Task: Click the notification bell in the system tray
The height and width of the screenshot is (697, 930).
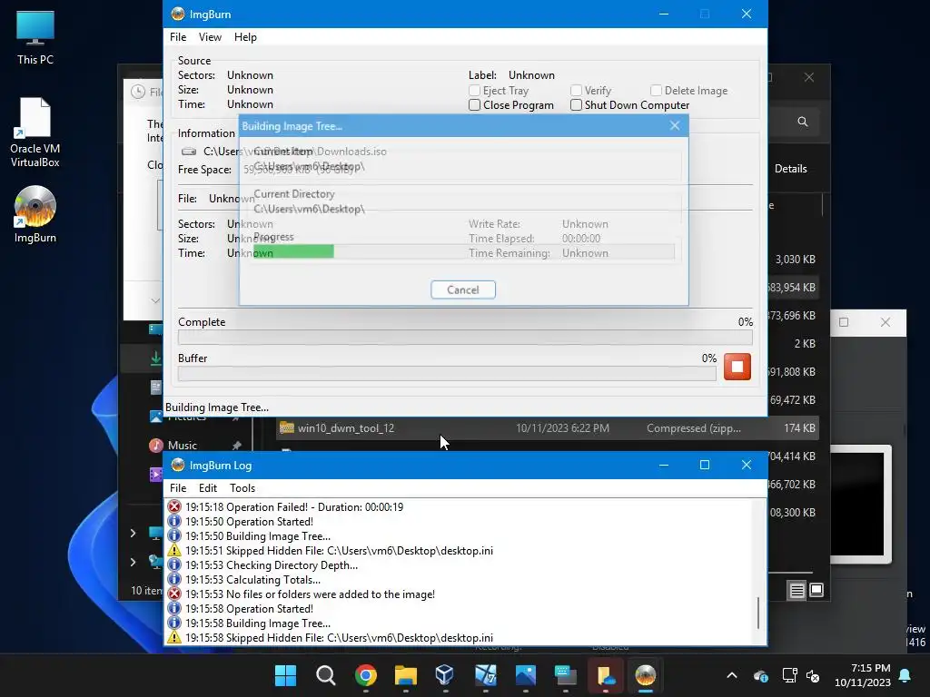Action: pyautogui.click(x=905, y=675)
